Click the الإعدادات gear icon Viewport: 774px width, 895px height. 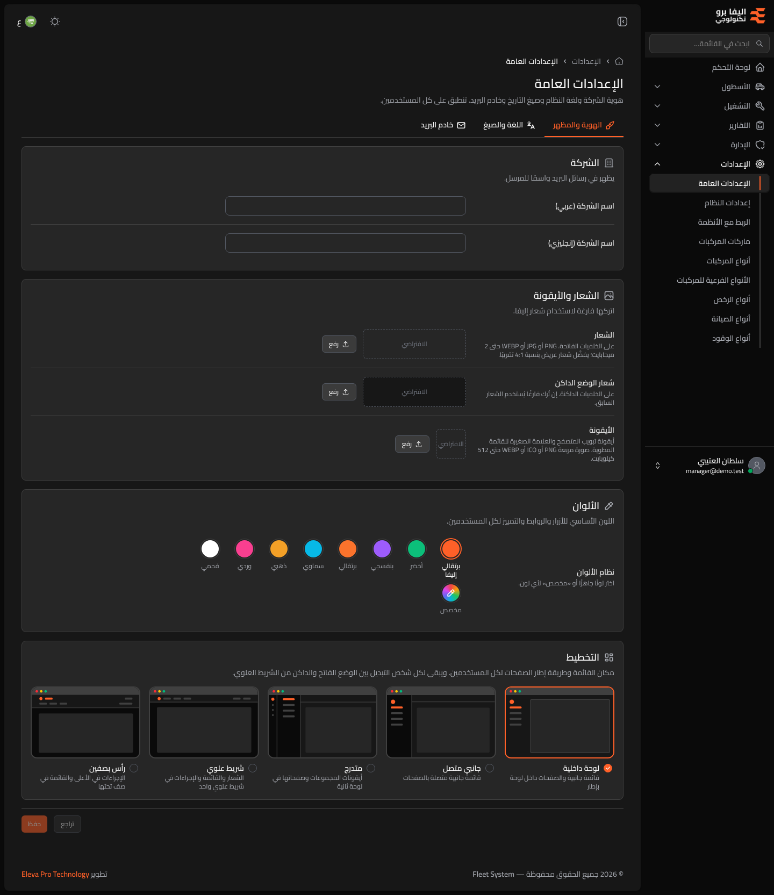760,164
